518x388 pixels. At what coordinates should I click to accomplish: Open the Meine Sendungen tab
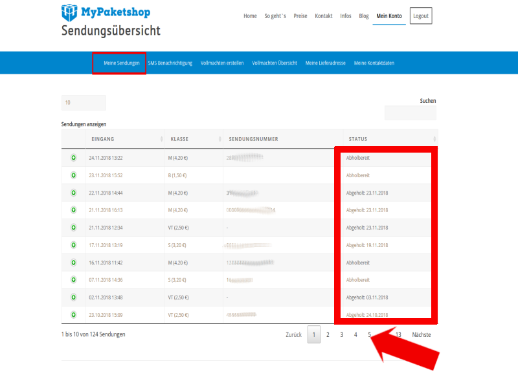coord(121,63)
